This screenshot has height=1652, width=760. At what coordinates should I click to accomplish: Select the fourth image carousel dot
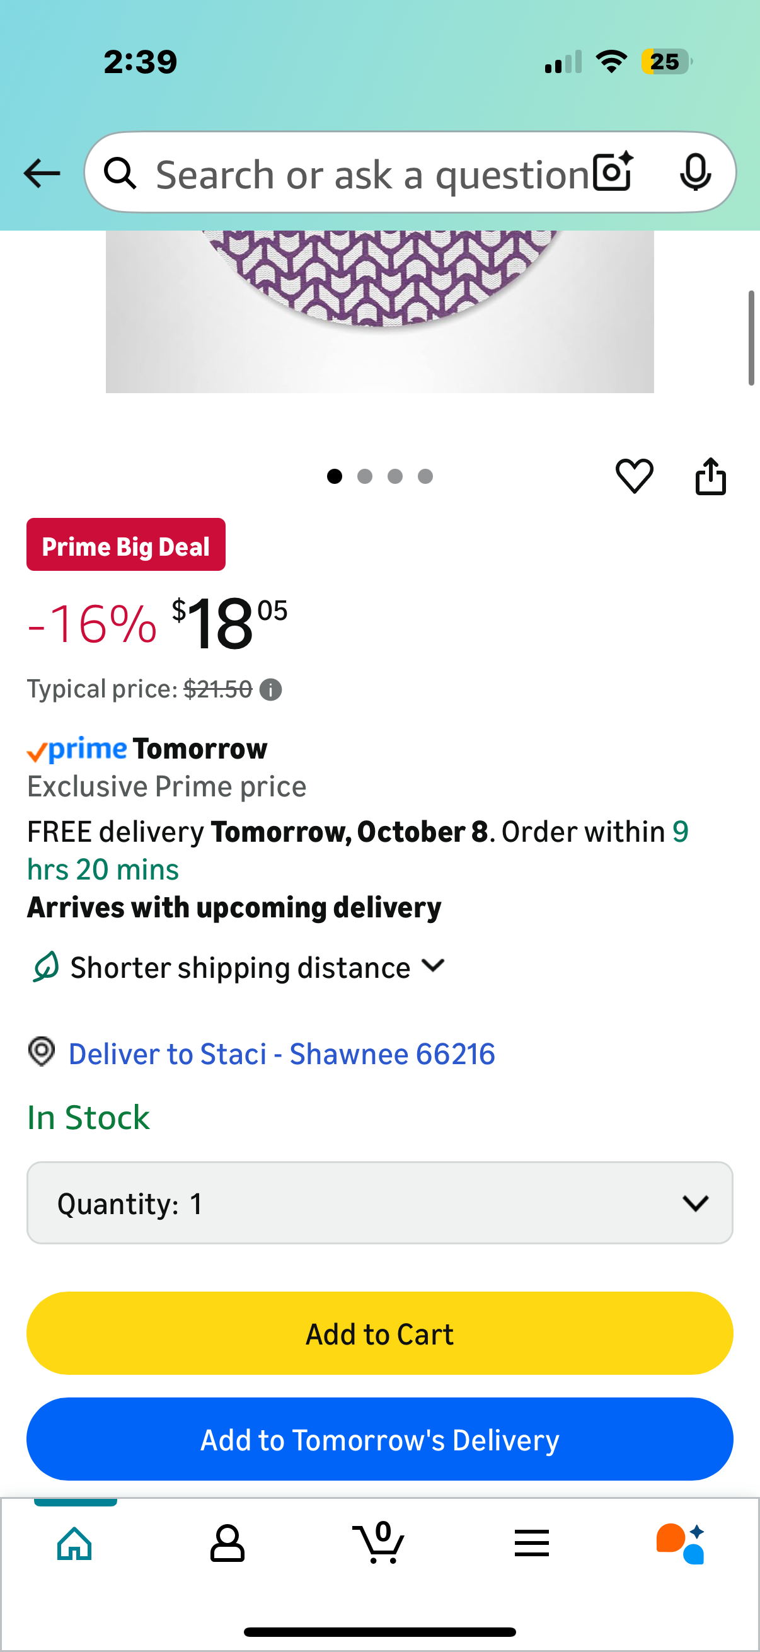click(x=425, y=476)
